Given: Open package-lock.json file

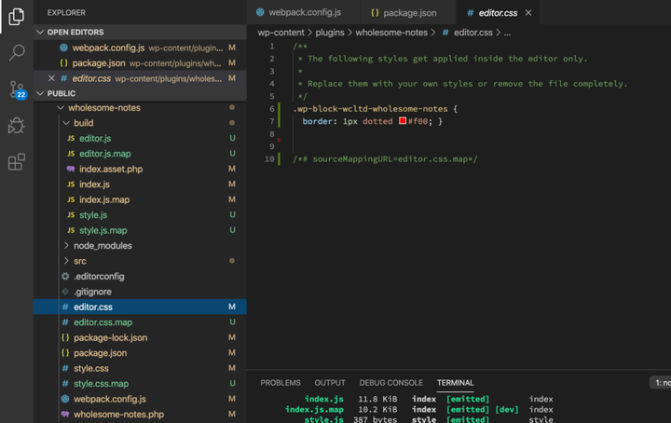Looking at the screenshot, I should tap(140, 337).
